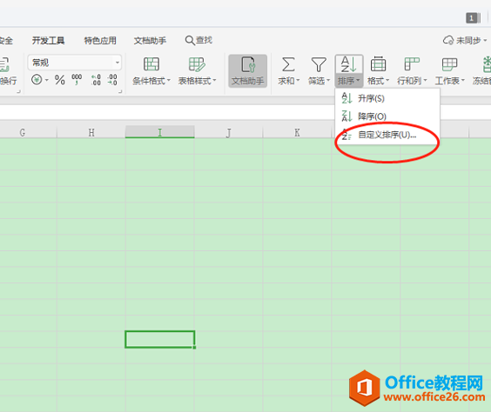Screen dimensions: 491x412
Task: Click the 筛选 filter funnel icon
Action: tap(319, 64)
